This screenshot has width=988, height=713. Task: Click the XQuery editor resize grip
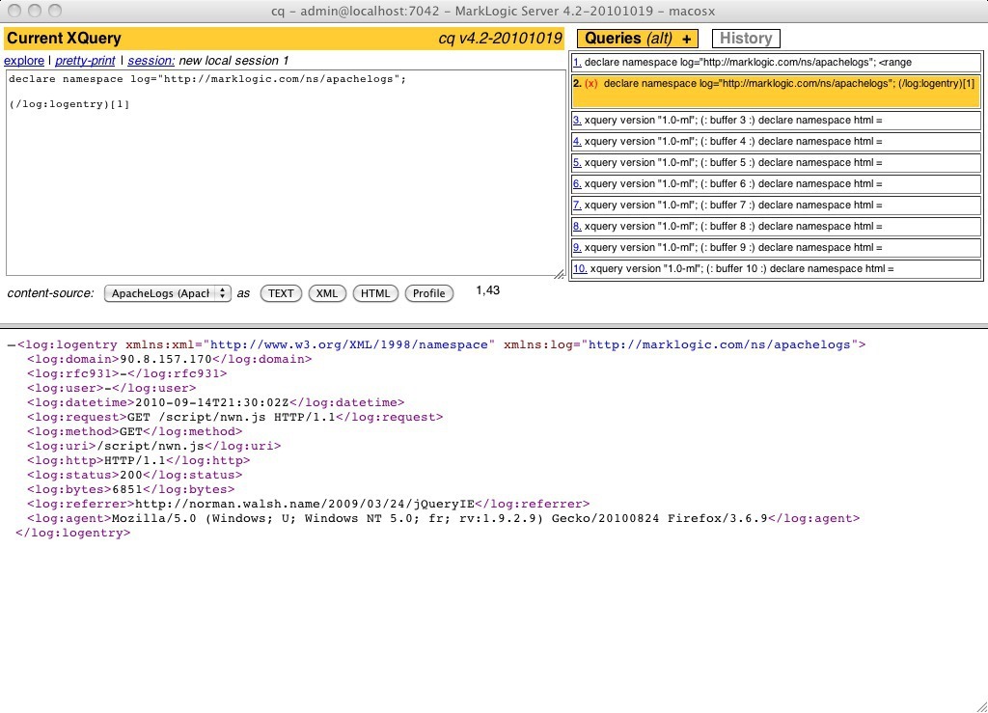coord(560,273)
